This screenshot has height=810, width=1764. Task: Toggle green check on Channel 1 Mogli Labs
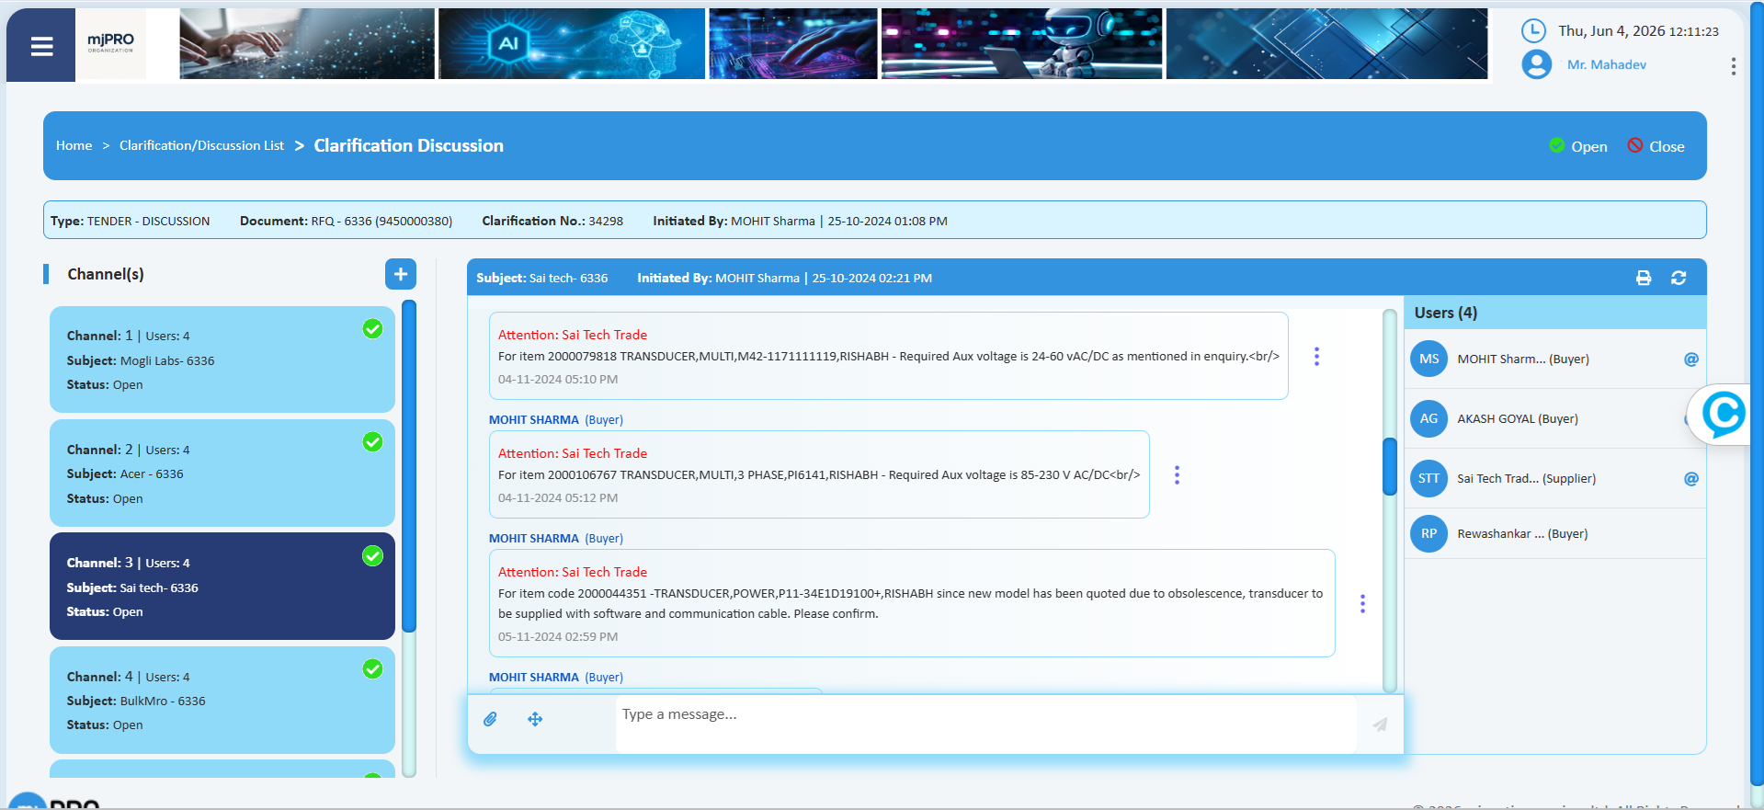372,329
